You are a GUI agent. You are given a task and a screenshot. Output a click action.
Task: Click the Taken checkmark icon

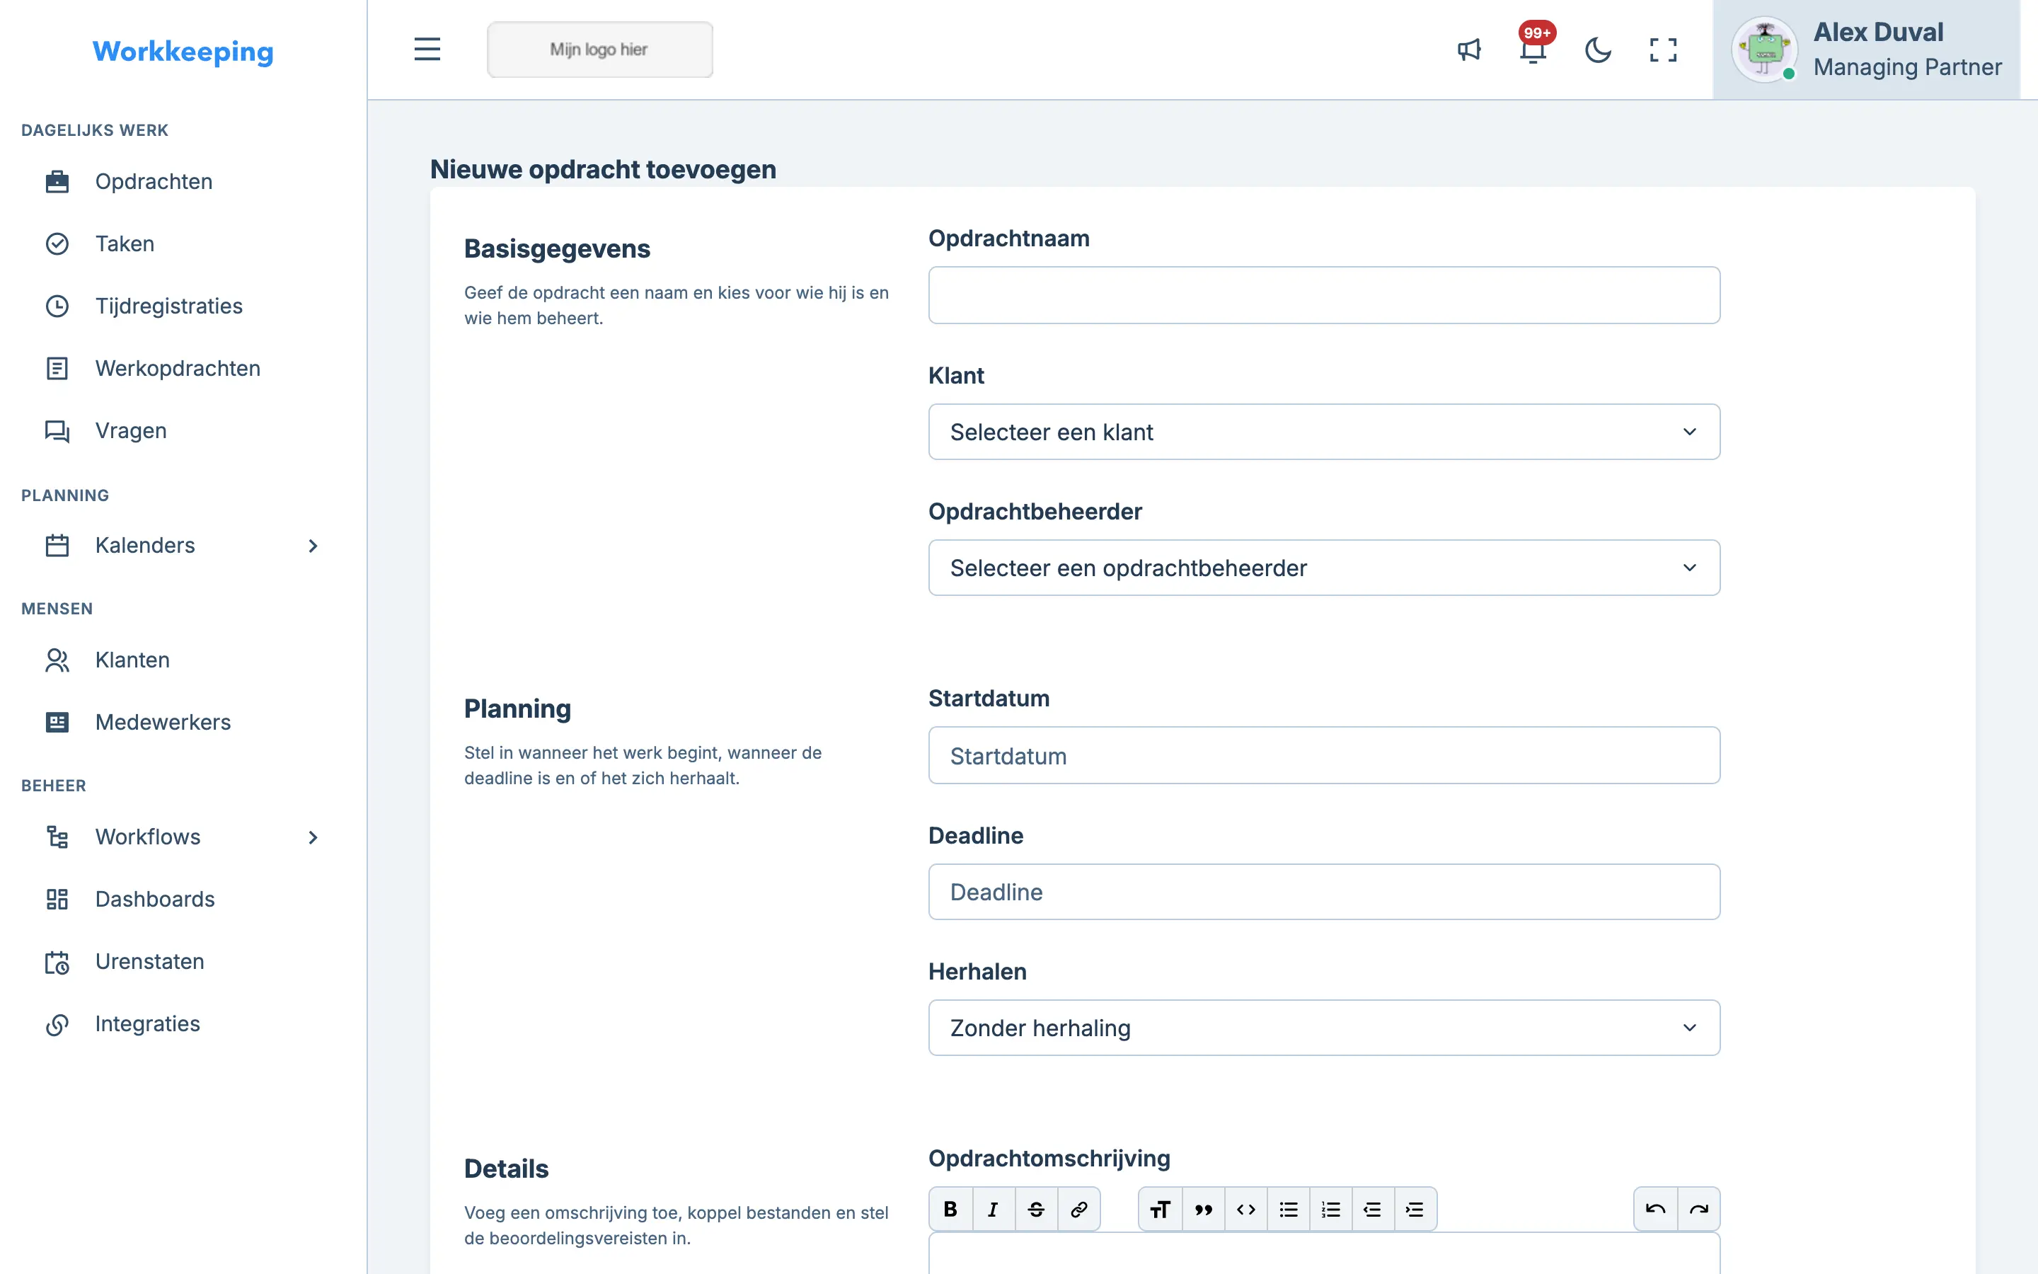point(57,243)
